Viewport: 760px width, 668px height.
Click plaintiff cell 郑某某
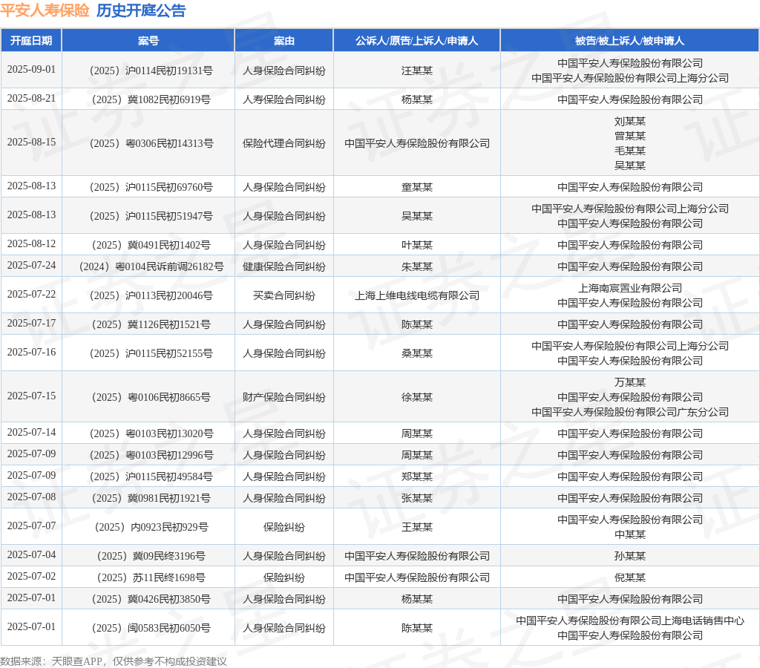pyautogui.click(x=417, y=477)
